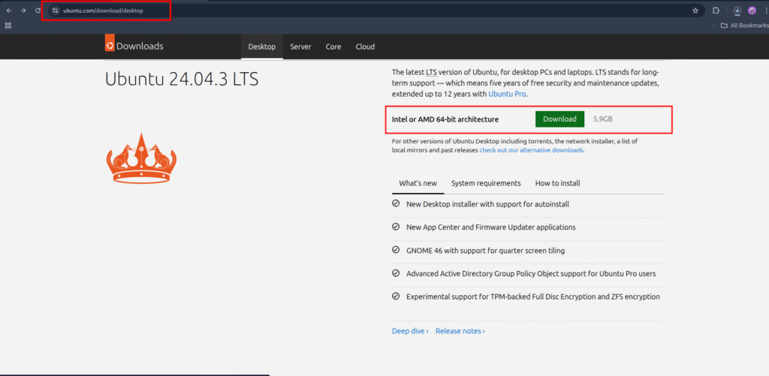Click the GNOME 46 quarter screen tiling text
Image resolution: width=769 pixels, height=376 pixels.
[x=486, y=251]
